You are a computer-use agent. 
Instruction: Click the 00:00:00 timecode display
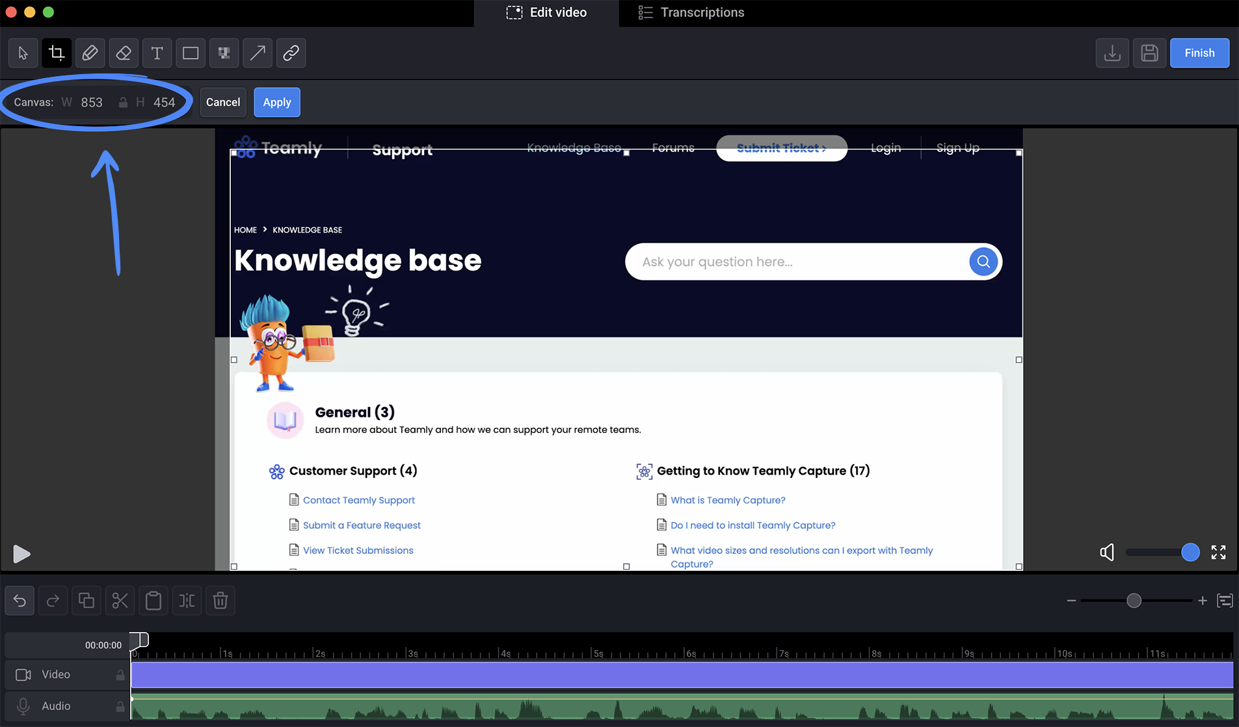click(x=103, y=645)
